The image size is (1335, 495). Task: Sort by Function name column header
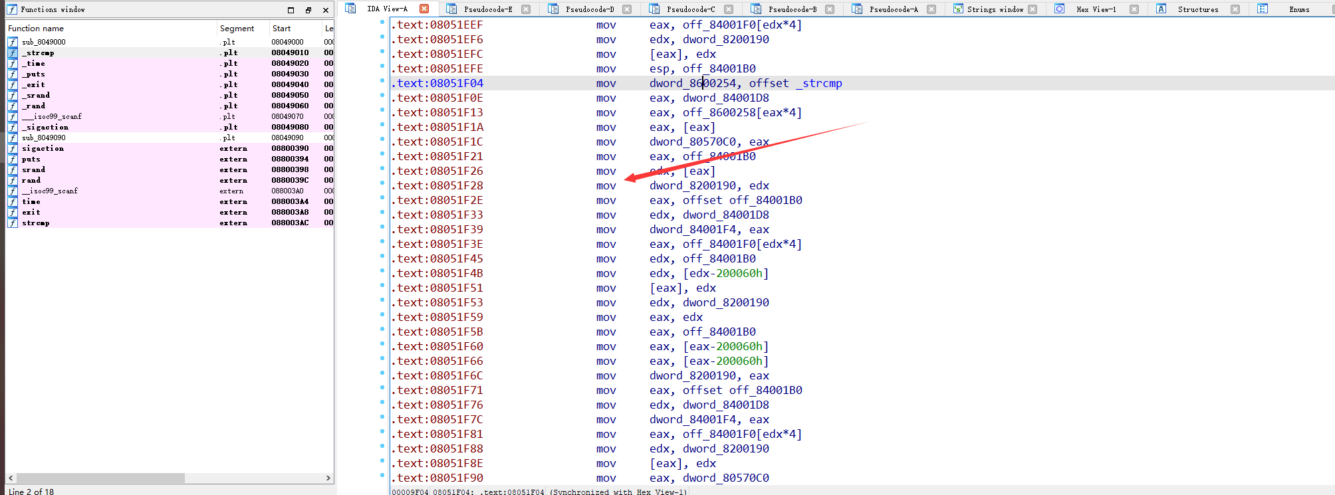pos(36,29)
